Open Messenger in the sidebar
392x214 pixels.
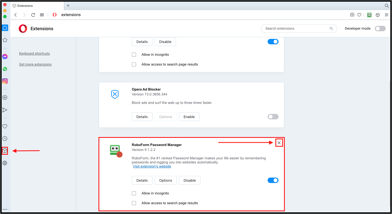(x=5, y=57)
